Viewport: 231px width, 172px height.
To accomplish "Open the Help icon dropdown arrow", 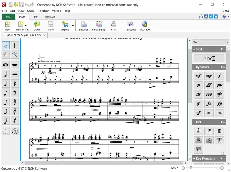I will click(x=228, y=16).
